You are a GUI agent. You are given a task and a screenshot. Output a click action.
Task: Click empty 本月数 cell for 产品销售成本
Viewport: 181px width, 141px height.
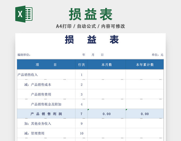click(107, 84)
